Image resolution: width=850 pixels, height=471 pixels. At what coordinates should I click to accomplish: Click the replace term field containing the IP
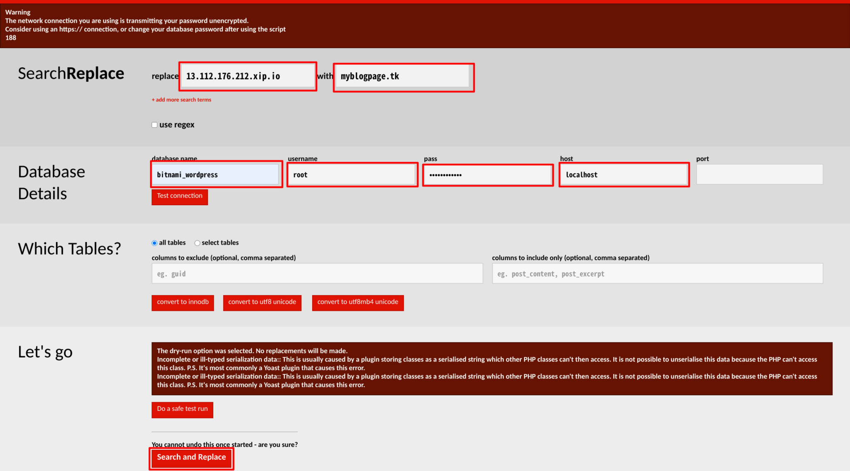point(247,76)
